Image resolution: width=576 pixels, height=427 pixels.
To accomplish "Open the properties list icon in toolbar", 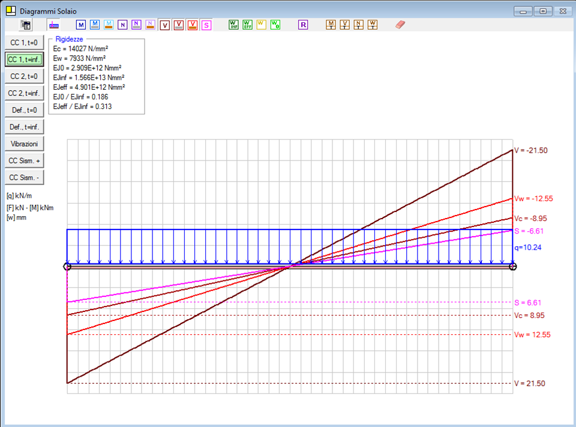I will click(25, 25).
